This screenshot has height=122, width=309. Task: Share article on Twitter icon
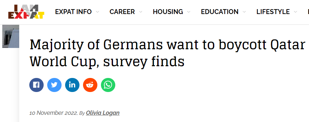click(54, 85)
